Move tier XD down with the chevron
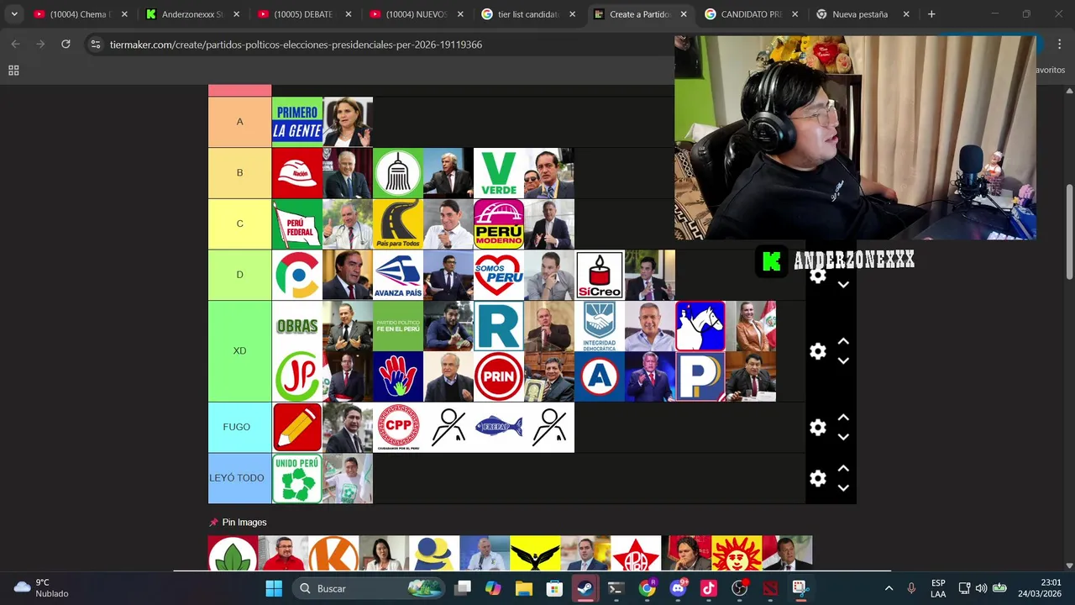This screenshot has height=605, width=1075. (843, 361)
